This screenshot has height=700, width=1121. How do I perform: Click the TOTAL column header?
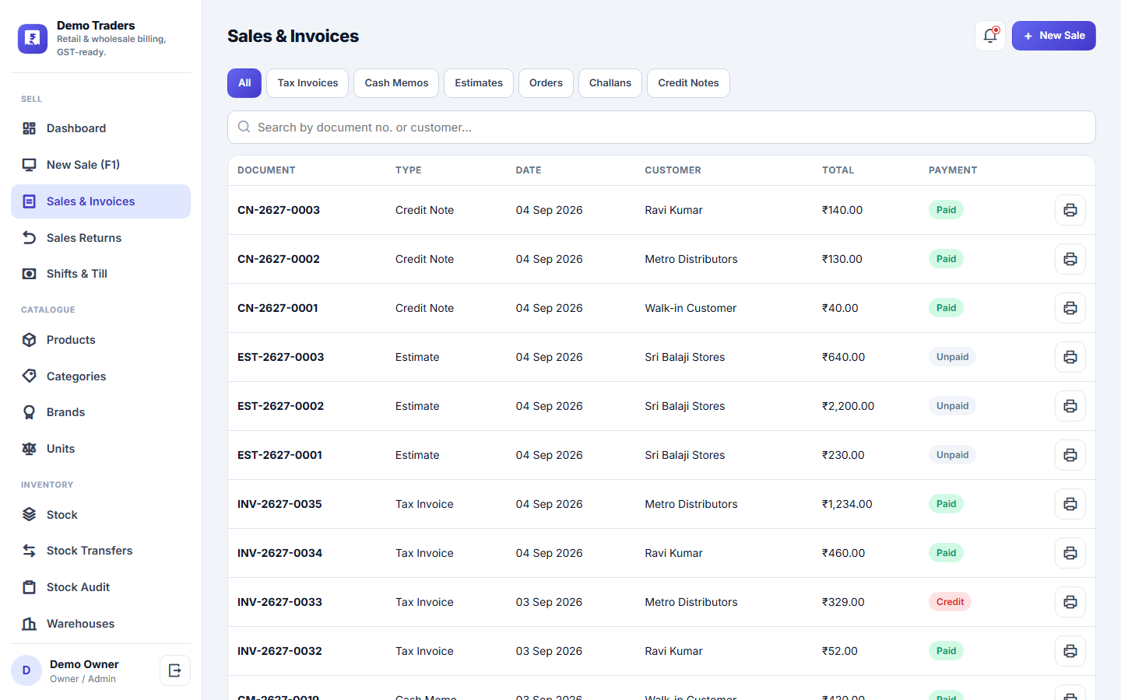[838, 170]
